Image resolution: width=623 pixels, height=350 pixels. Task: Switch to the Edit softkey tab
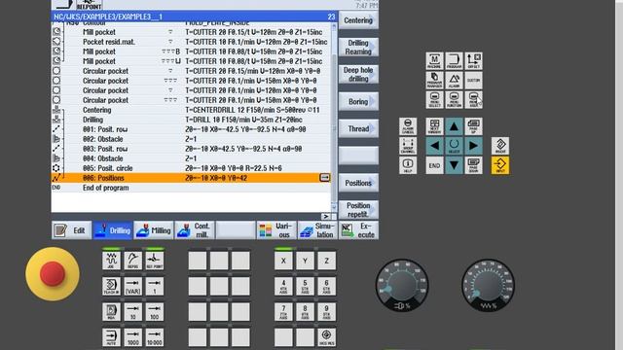tap(71, 230)
